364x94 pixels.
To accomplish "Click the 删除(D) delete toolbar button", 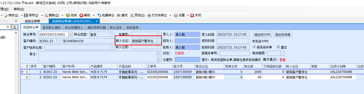I will point(52,15).
